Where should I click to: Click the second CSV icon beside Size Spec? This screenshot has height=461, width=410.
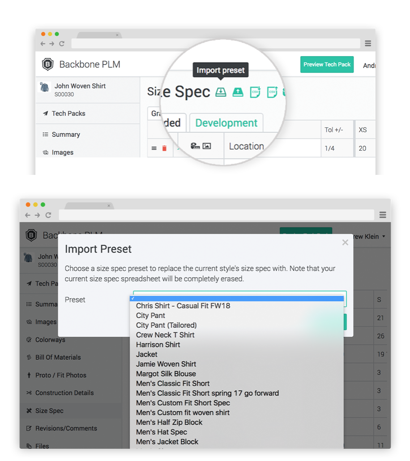click(x=272, y=92)
